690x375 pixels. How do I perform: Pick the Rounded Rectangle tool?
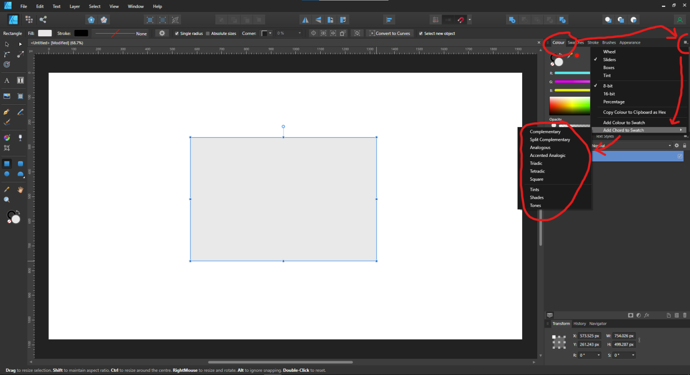pyautogui.click(x=20, y=164)
